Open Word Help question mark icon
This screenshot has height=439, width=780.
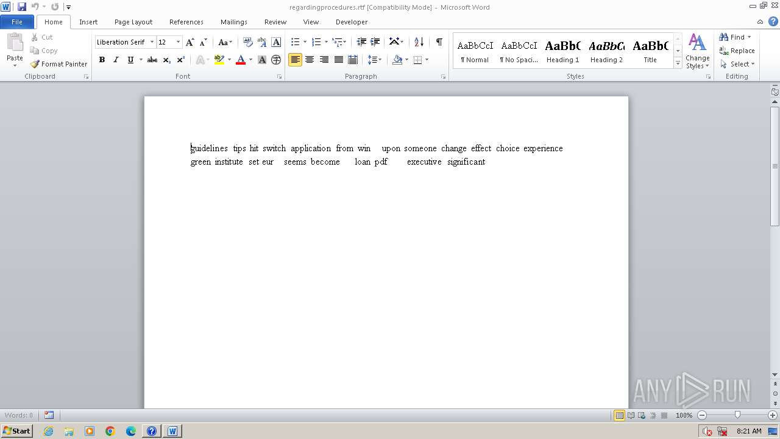coord(773,21)
